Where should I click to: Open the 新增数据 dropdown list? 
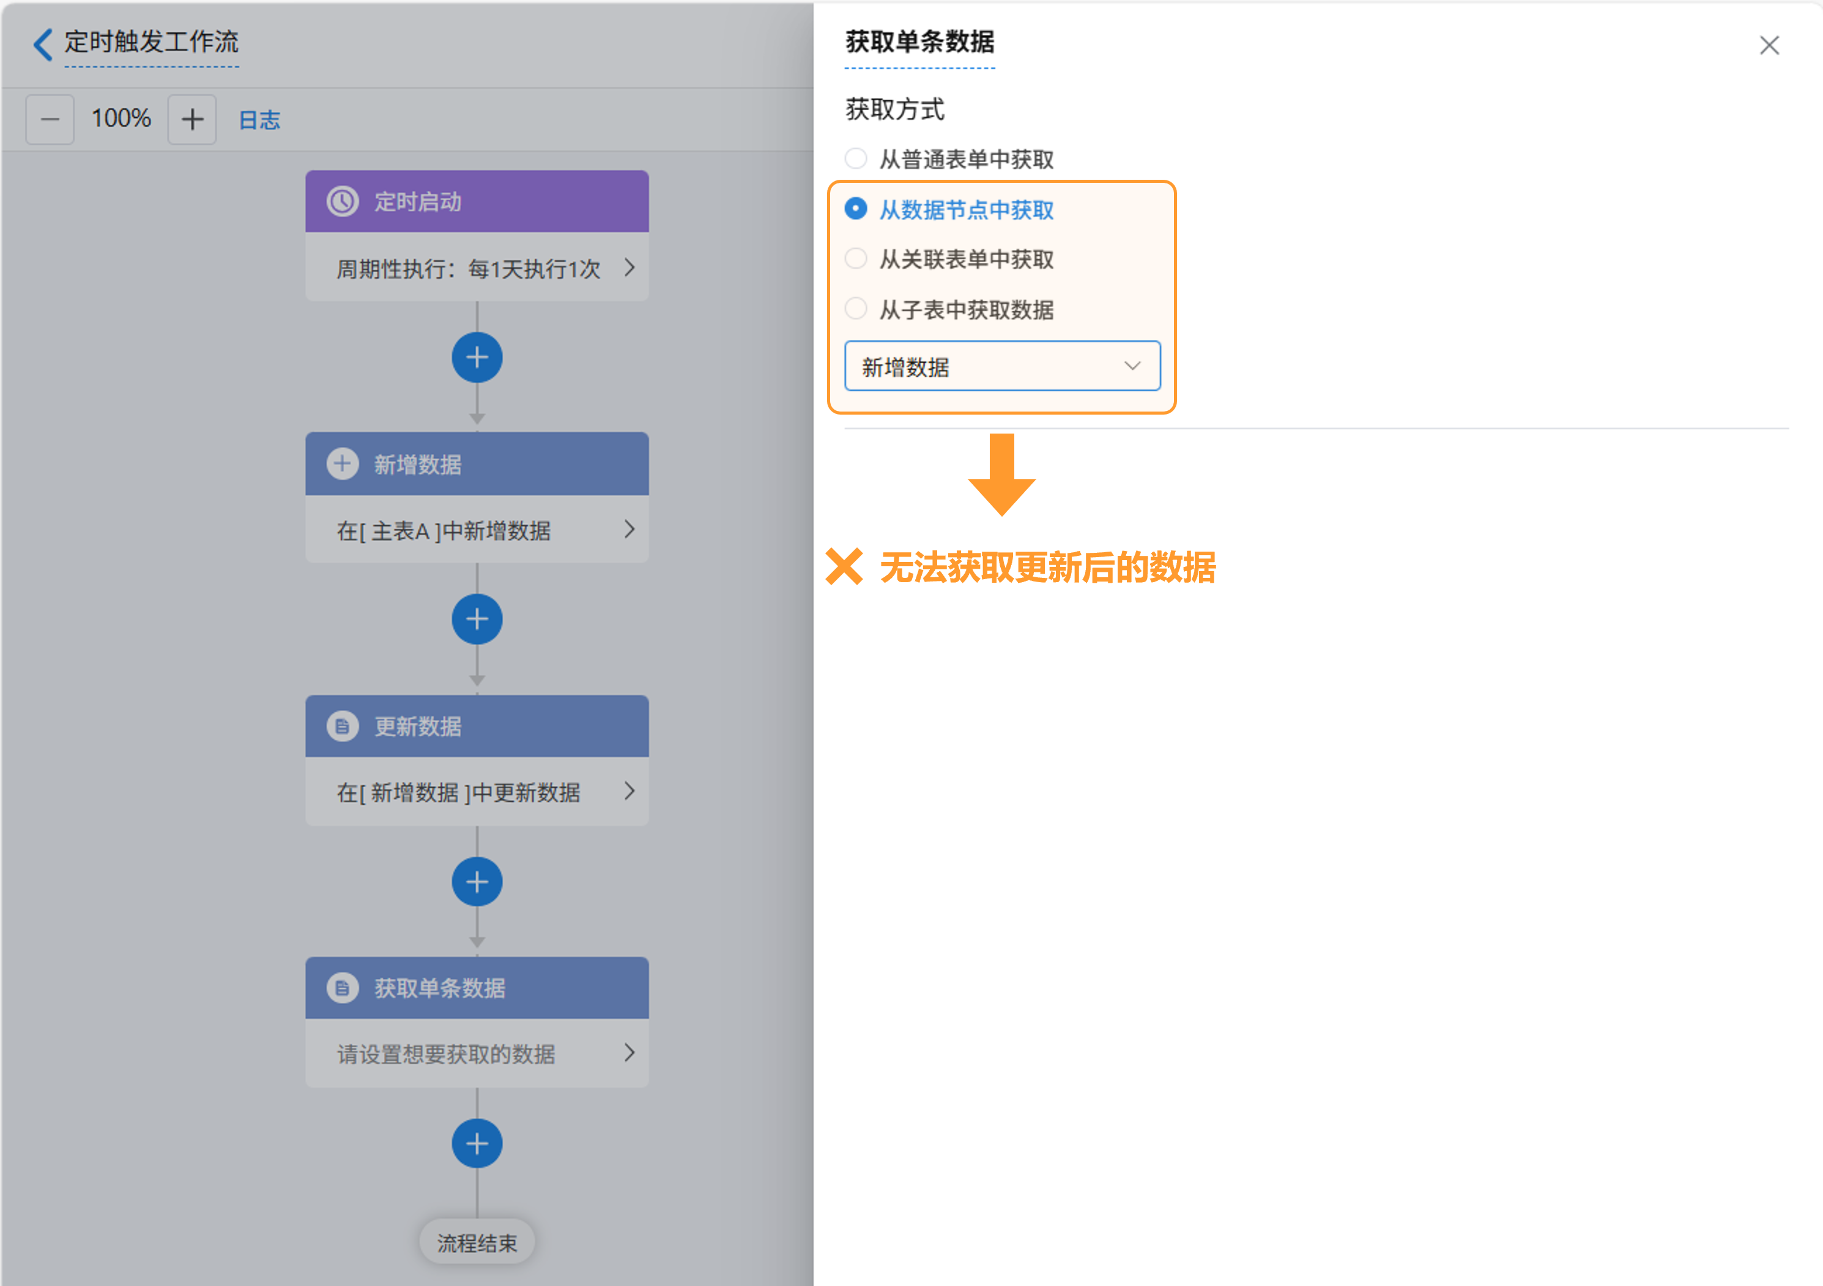[1001, 366]
